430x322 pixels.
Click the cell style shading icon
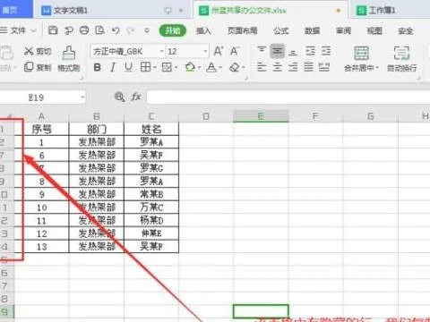click(x=167, y=67)
